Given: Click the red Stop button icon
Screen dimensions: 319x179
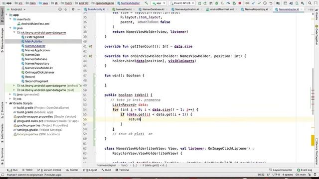Looking at the screenshot, I should click(x=240, y=3).
